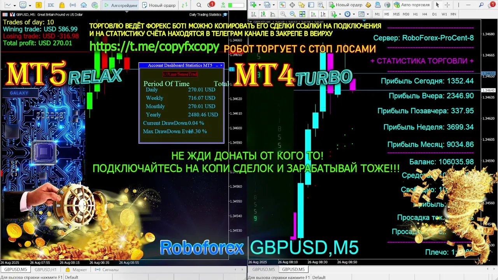Open MetaEditor yellow book icon in MT4
Screen dimensions: 498x280
click(x=368, y=5)
